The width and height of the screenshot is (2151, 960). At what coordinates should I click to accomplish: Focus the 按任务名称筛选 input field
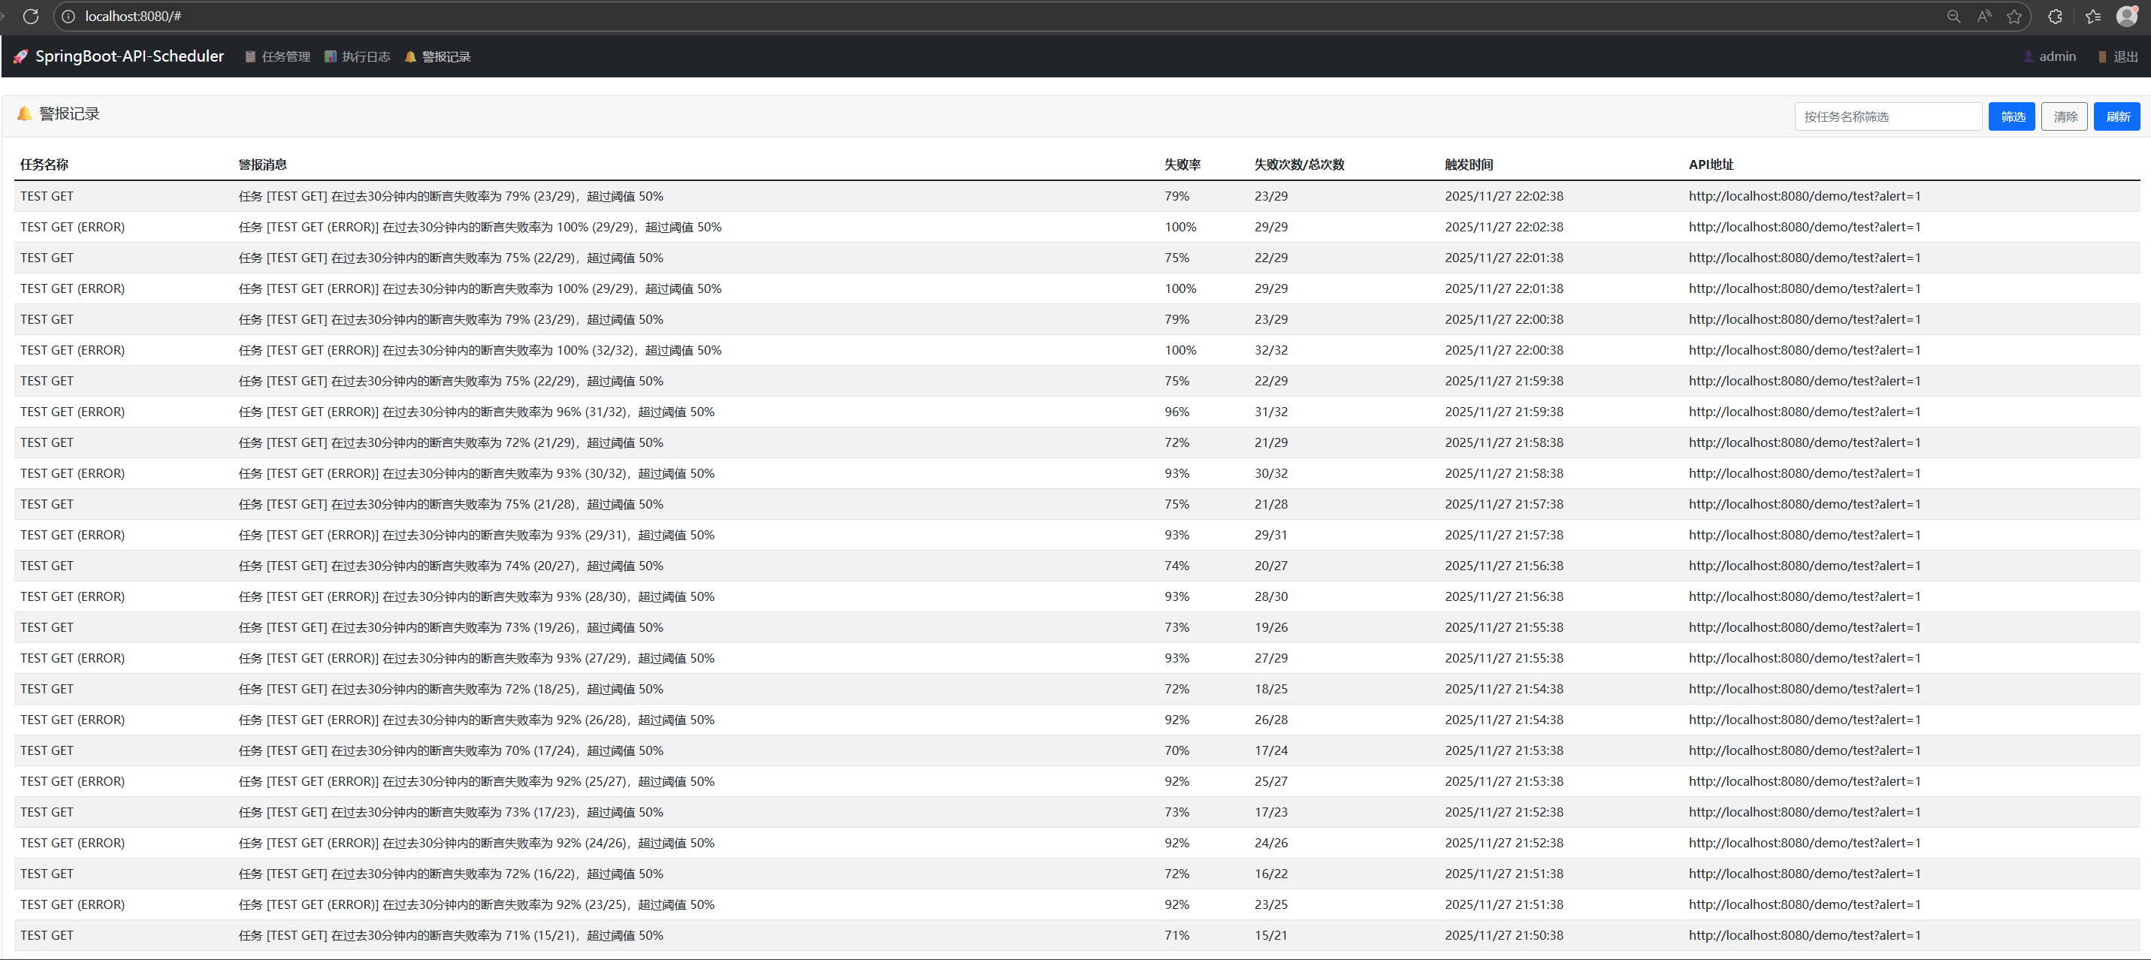(x=1887, y=117)
